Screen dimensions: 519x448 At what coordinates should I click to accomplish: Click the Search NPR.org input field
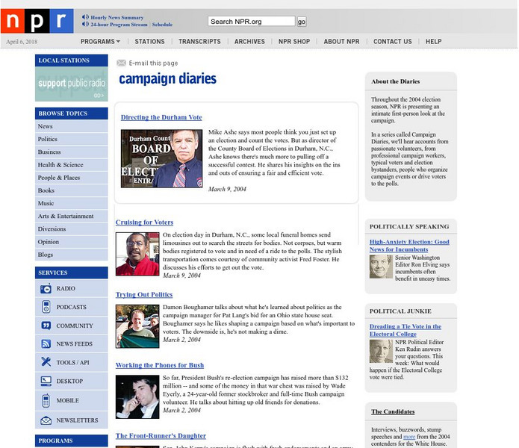point(252,22)
